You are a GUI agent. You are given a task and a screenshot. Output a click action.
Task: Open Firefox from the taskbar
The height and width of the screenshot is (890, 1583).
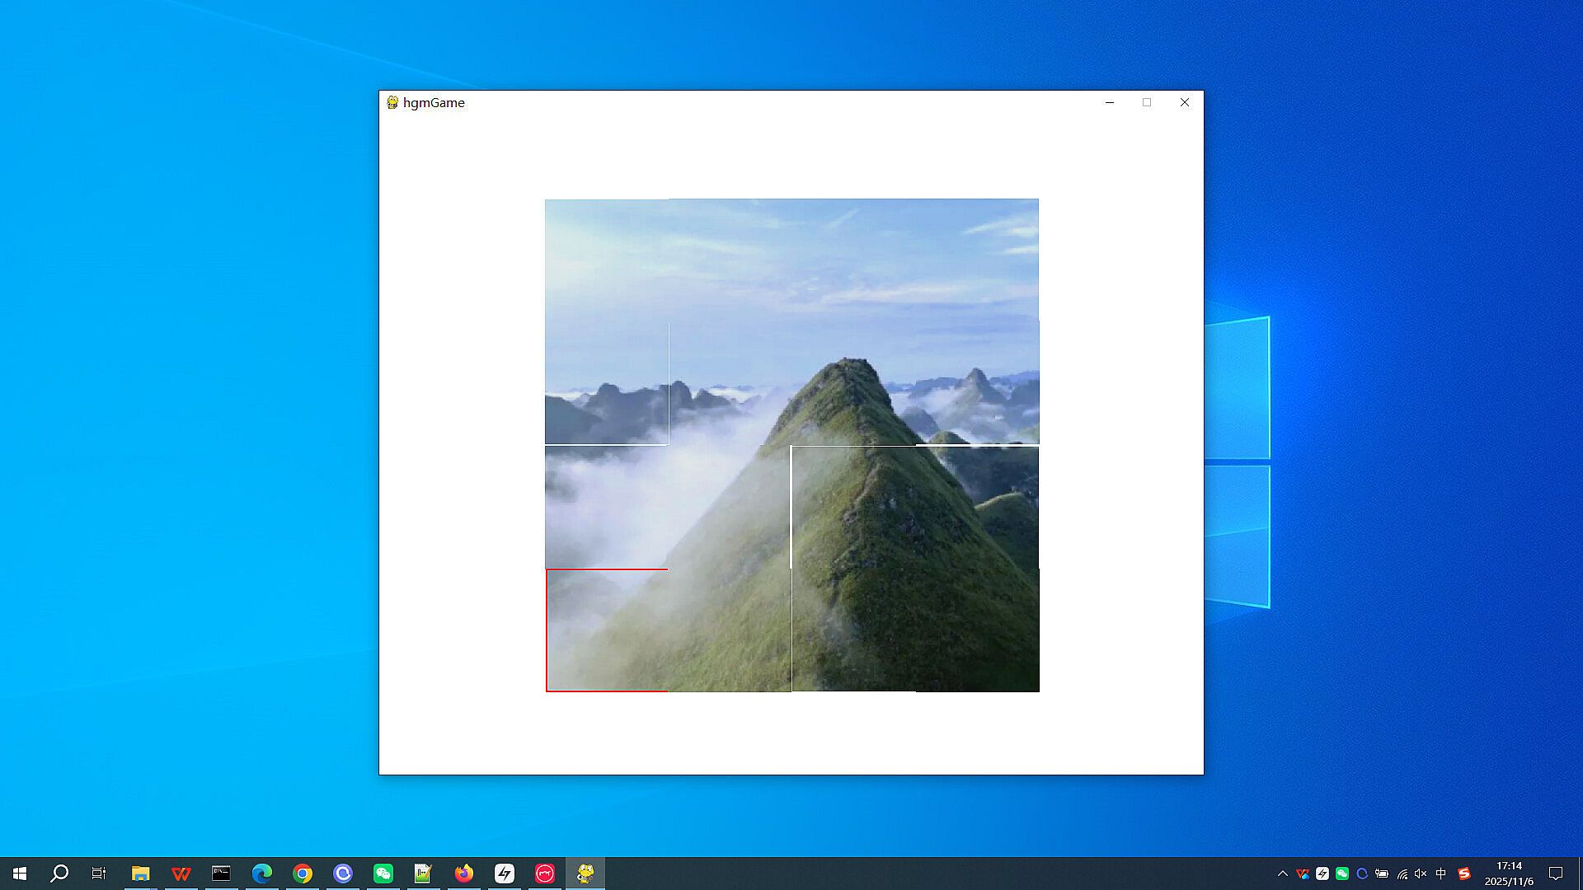(x=464, y=874)
